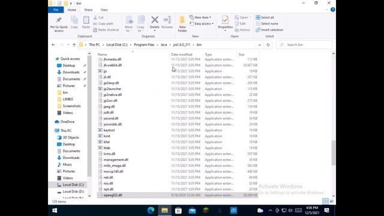This screenshot has width=384, height=216.
Task: Open Microsoft Edge from taskbar
Action: tap(151, 211)
